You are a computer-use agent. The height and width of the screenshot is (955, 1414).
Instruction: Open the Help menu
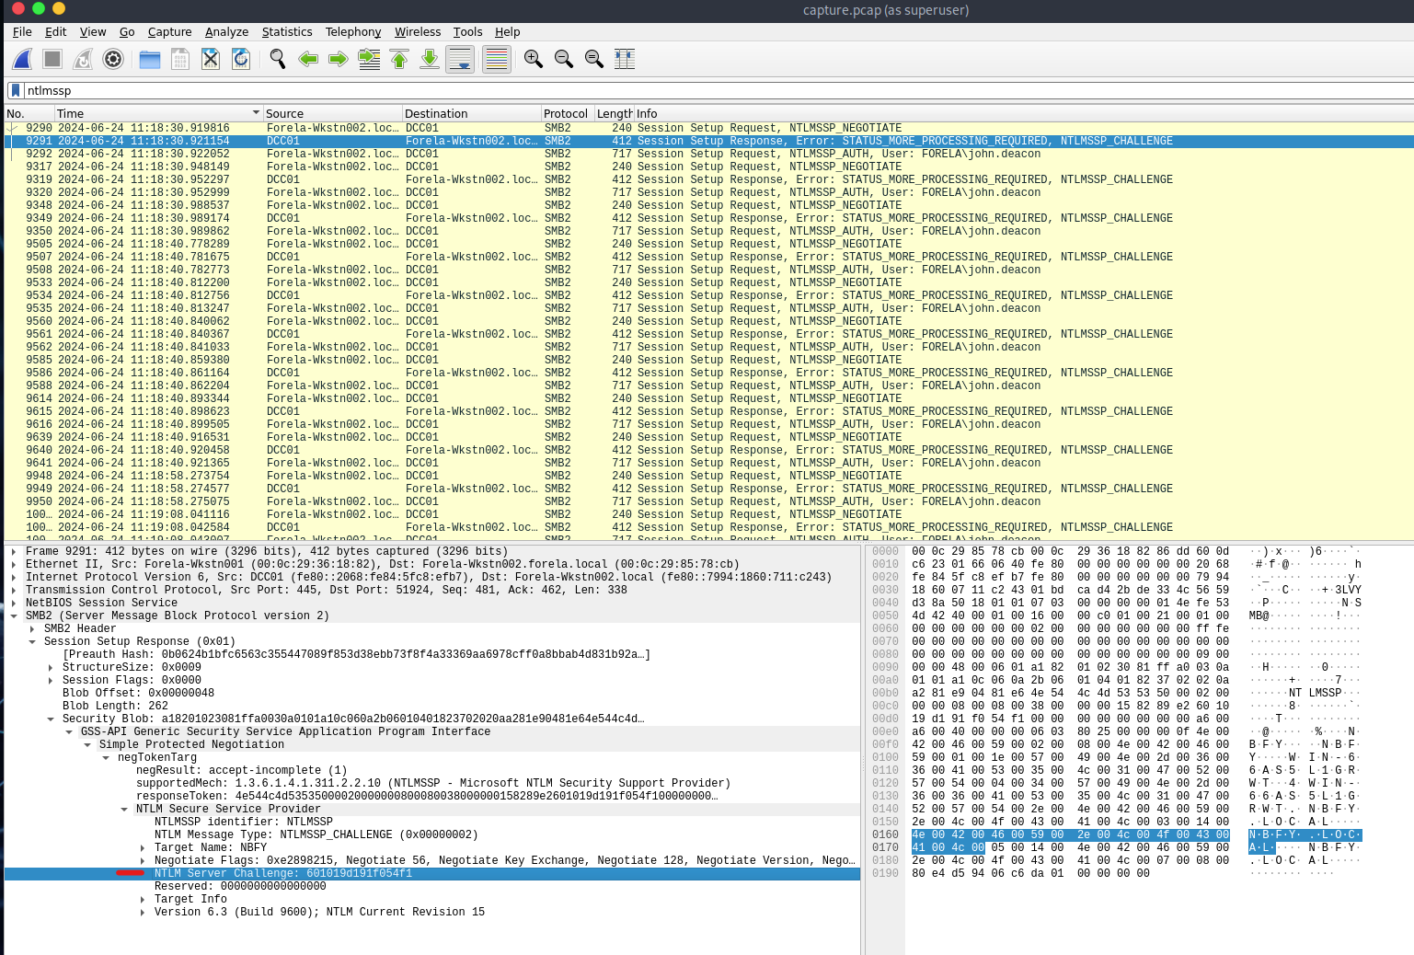pyautogui.click(x=507, y=31)
